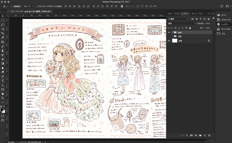The height and width of the screenshot is (143, 232).
Task: Toggle pixel layer filter
Action: [192, 19]
